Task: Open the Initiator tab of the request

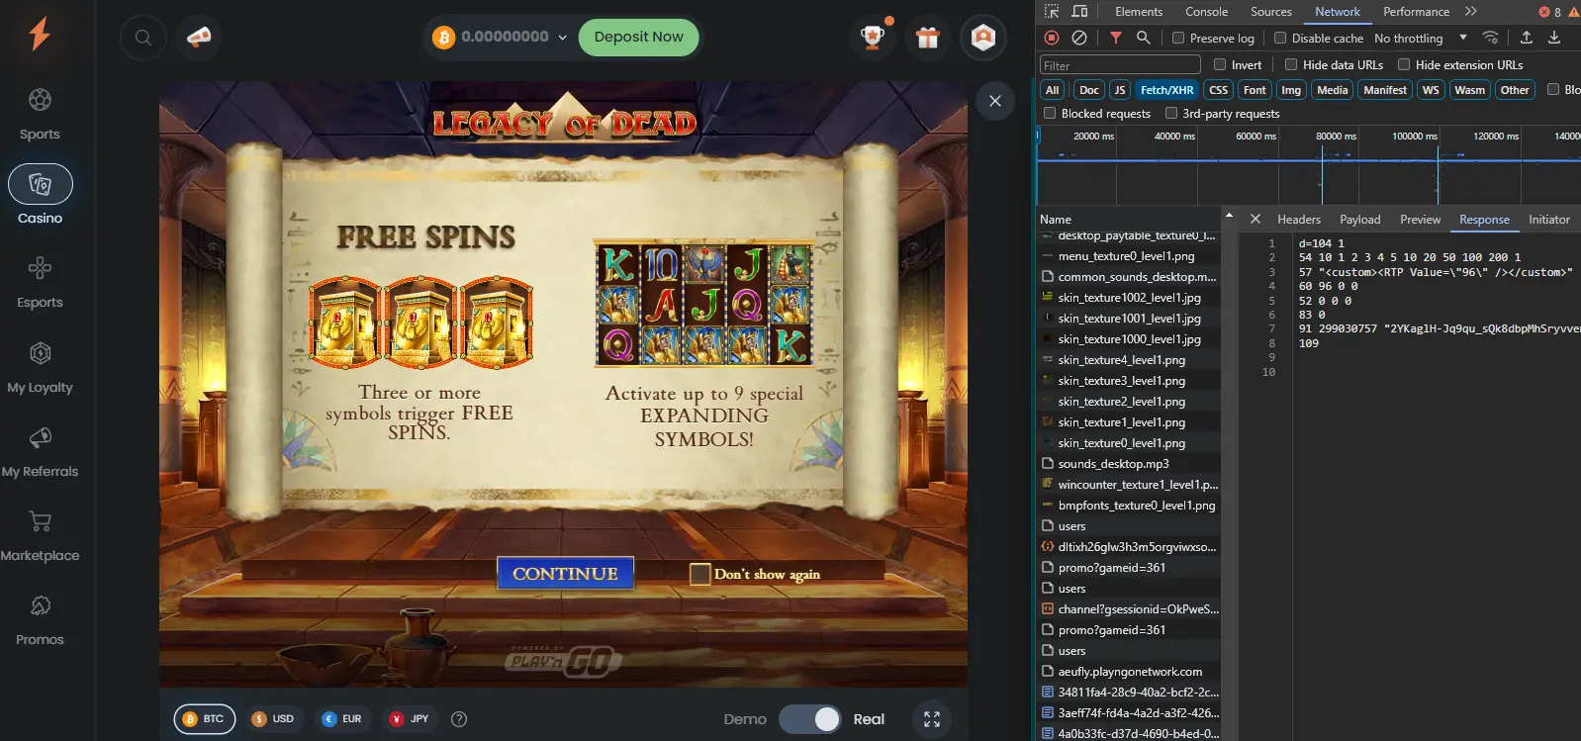Action: [1549, 220]
